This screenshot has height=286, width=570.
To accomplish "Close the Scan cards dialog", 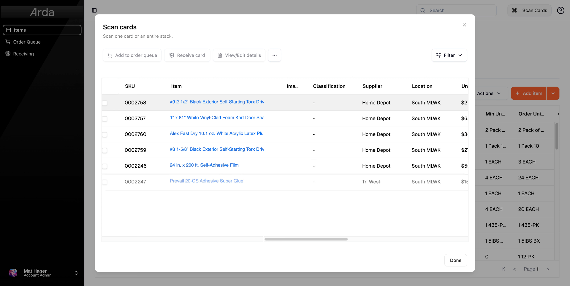I will coord(464,25).
